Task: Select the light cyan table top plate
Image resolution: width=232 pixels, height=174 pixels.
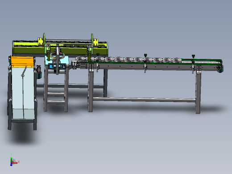Action: [57, 61]
